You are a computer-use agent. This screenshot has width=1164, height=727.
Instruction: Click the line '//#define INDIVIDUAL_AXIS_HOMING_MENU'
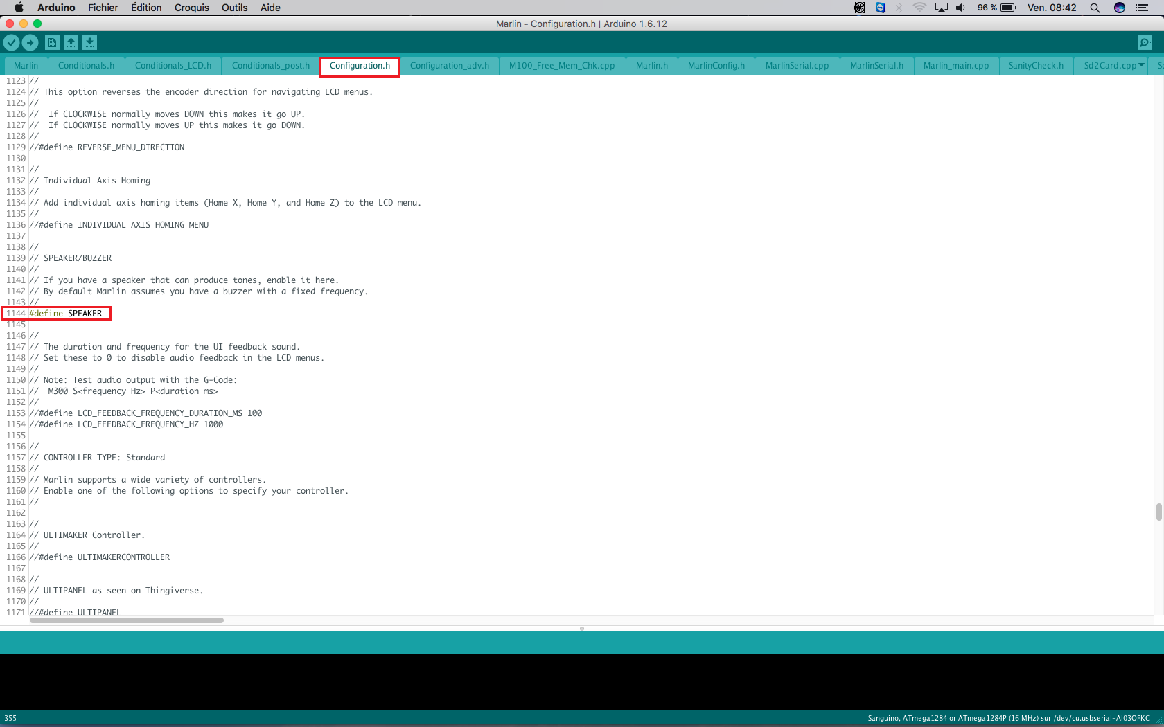click(119, 225)
